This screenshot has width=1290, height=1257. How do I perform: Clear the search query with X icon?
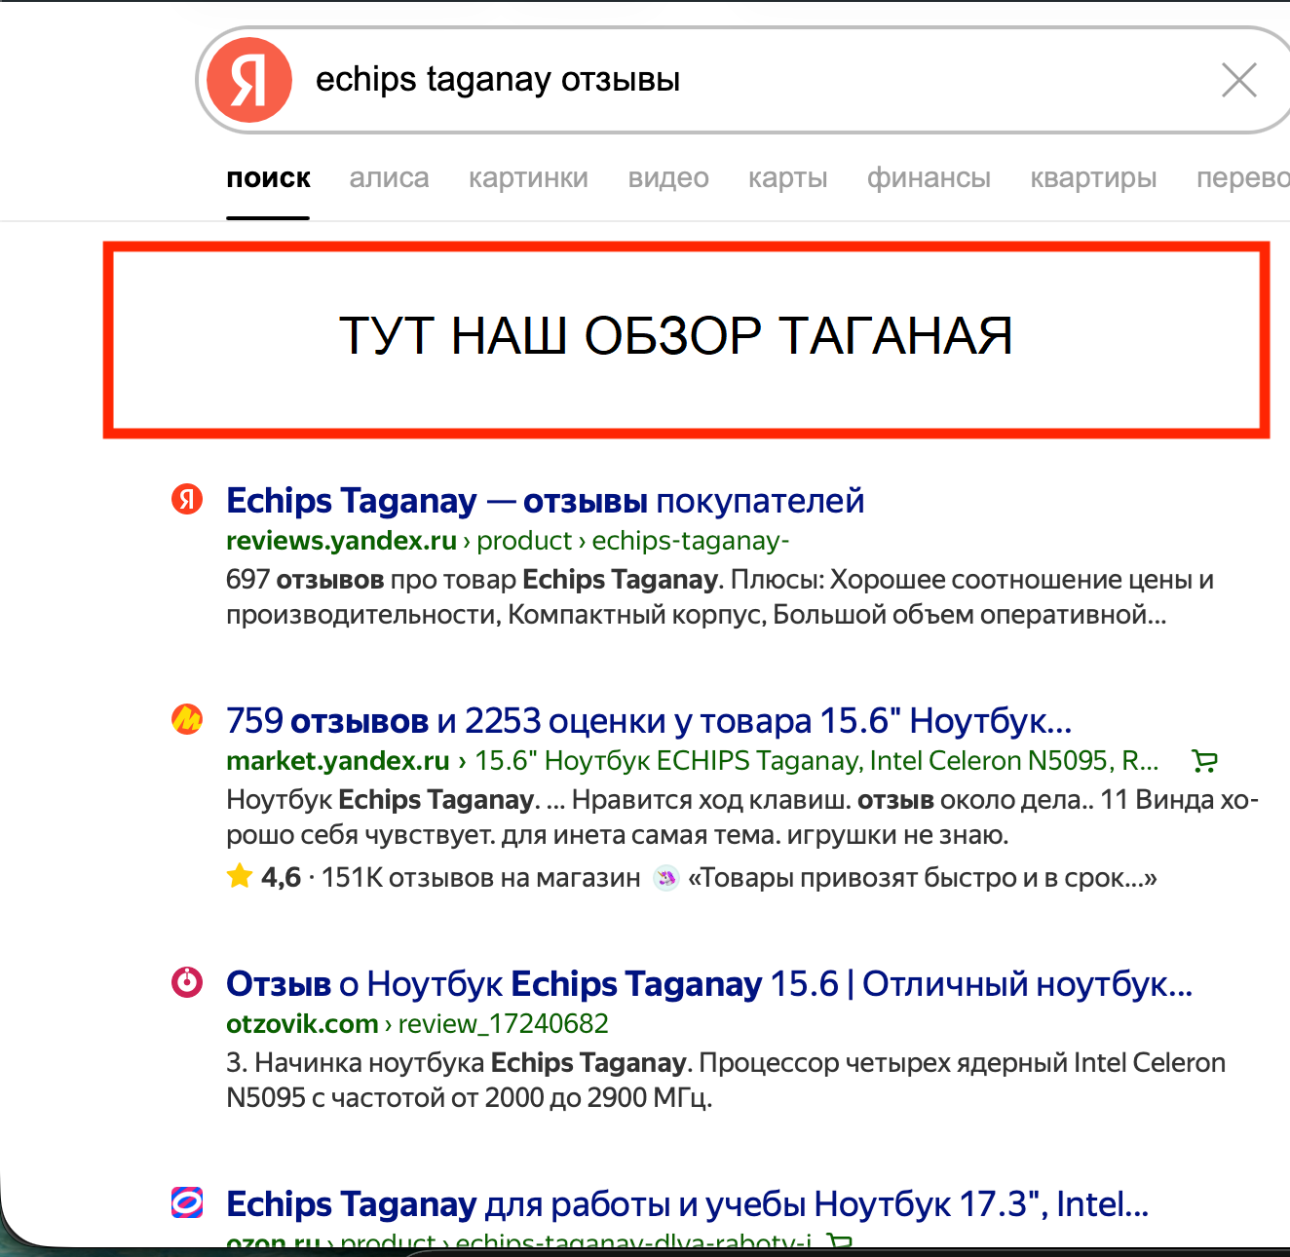pos(1238,80)
